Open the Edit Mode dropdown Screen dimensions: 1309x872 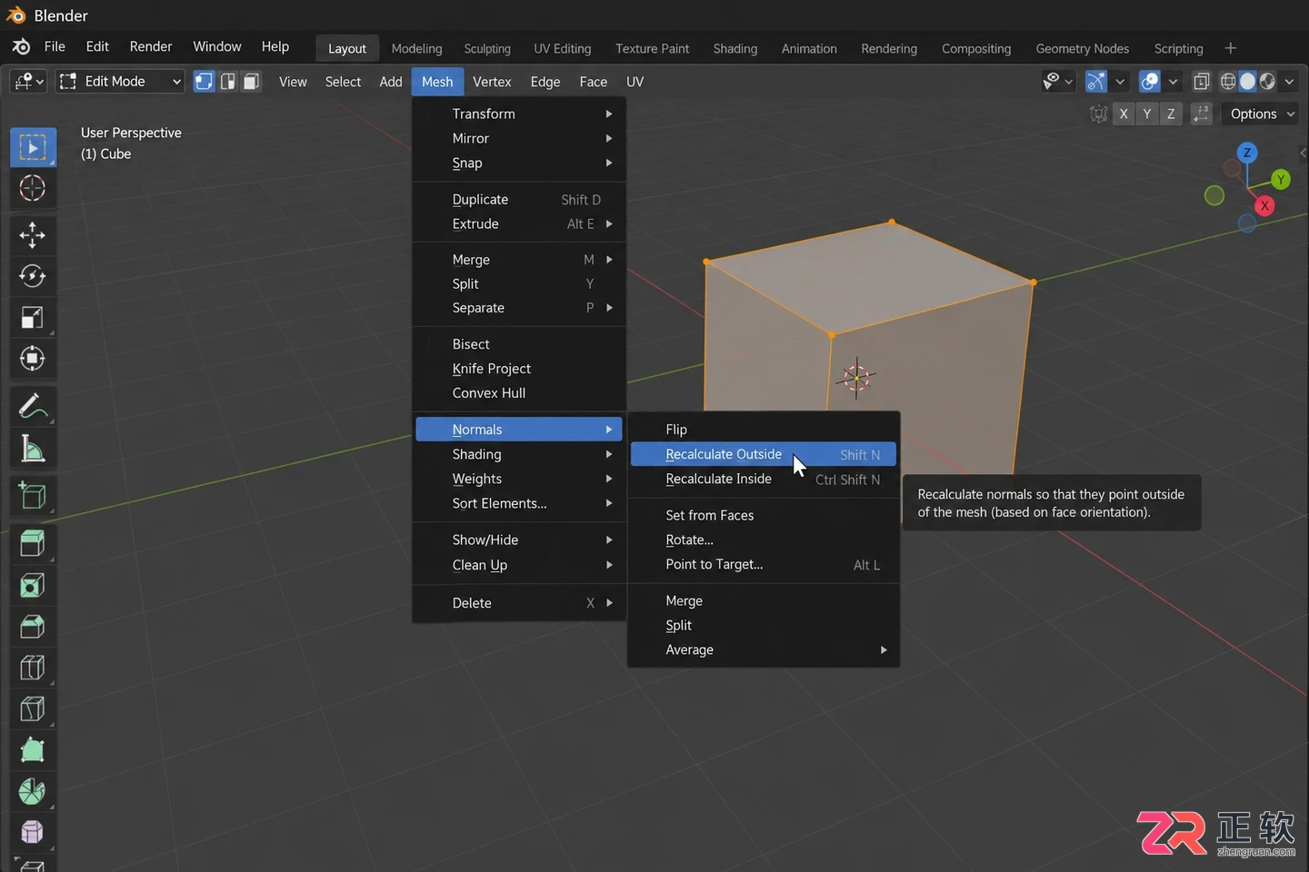[120, 82]
